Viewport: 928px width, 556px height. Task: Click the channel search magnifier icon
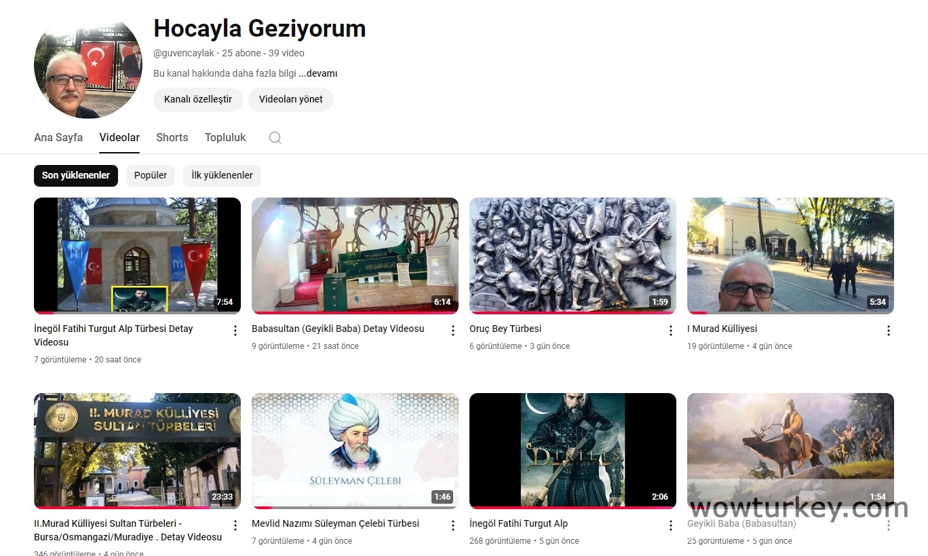coord(275,138)
